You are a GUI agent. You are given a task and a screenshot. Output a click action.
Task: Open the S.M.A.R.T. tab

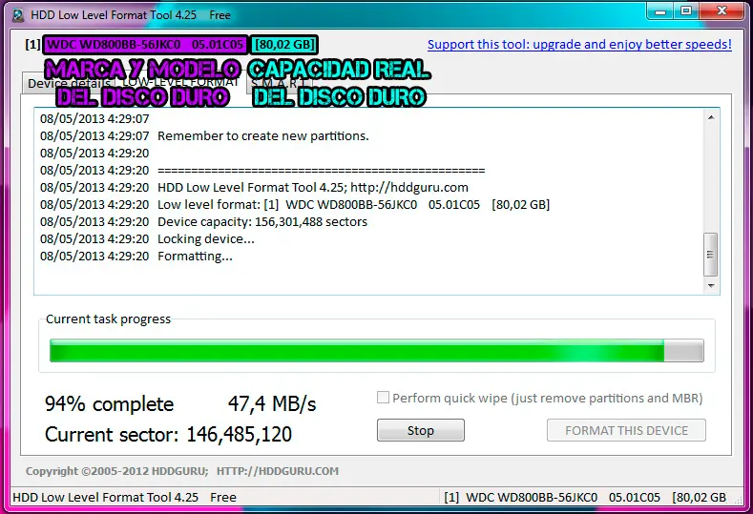281,83
